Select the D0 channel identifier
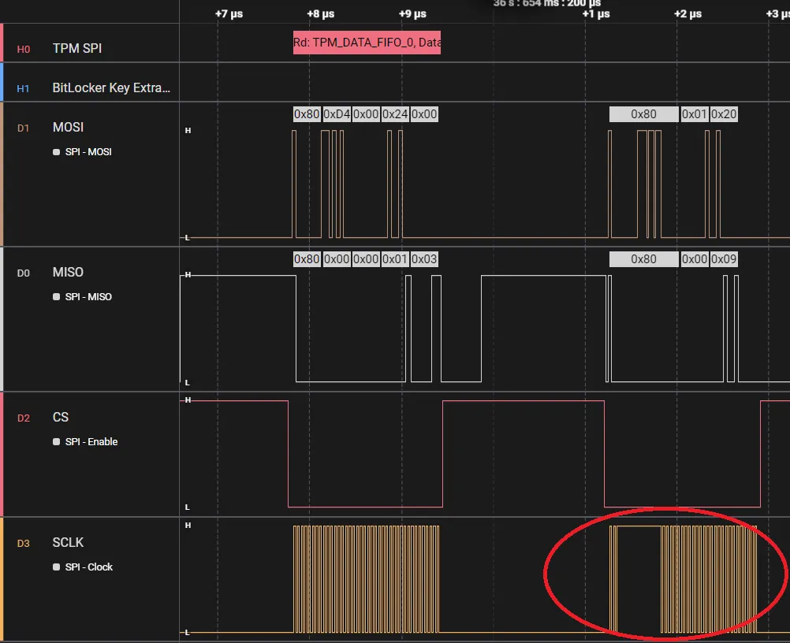Viewport: 790px width, 643px height. (x=24, y=273)
